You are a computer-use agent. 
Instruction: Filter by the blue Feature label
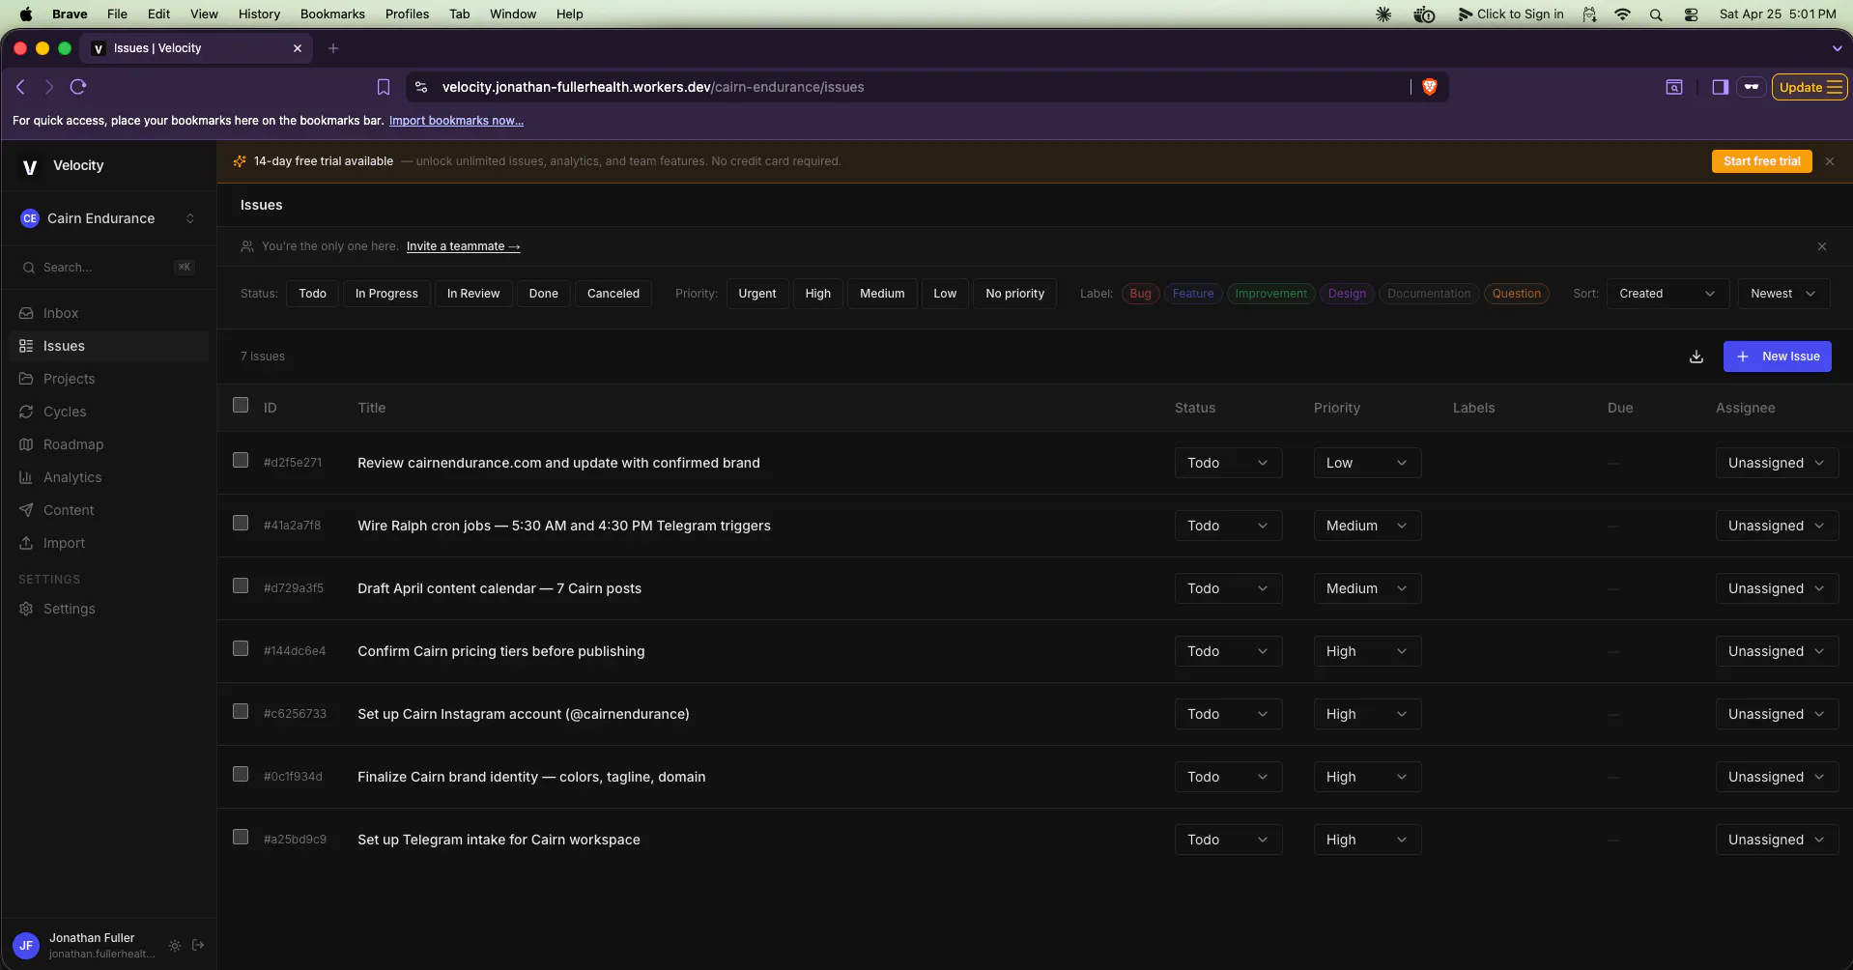(1193, 294)
